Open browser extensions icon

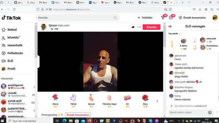pos(212,9)
